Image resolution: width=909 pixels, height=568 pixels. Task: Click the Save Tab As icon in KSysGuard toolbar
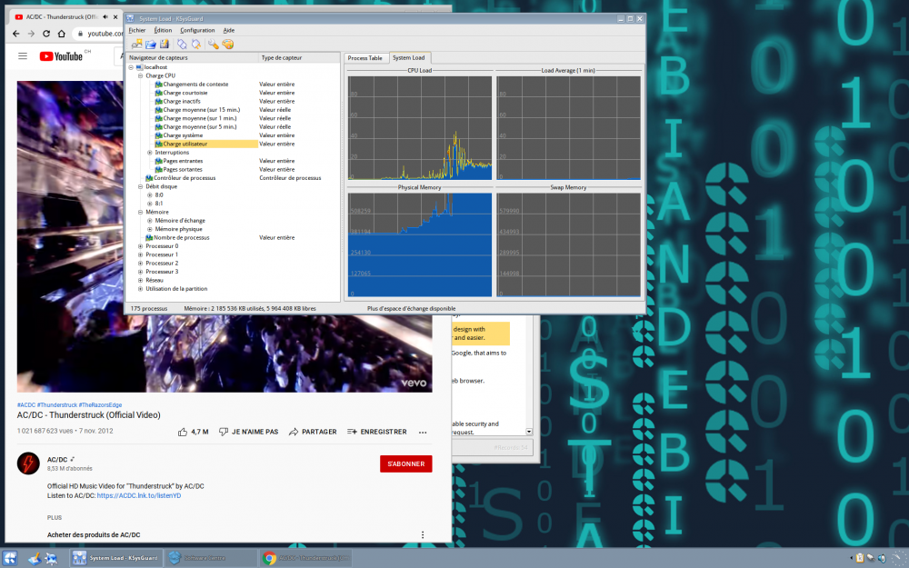point(165,44)
